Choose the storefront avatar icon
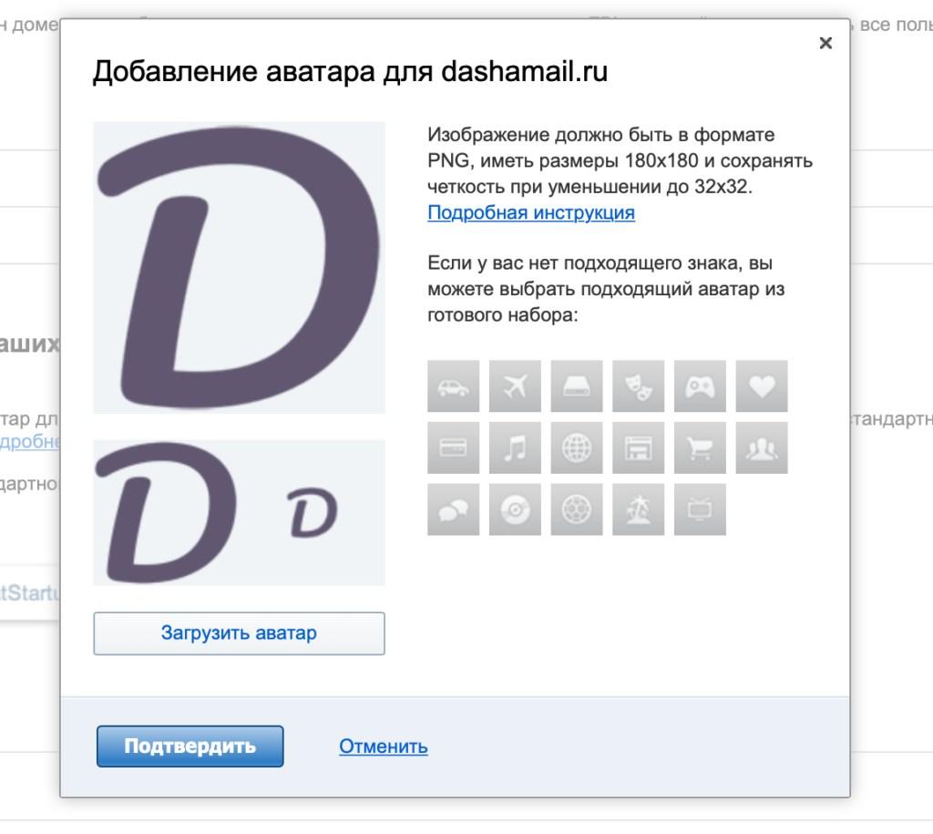This screenshot has width=933, height=834. click(x=638, y=448)
